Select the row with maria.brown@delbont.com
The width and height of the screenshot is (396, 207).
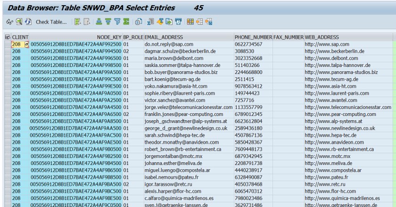tap(8, 58)
